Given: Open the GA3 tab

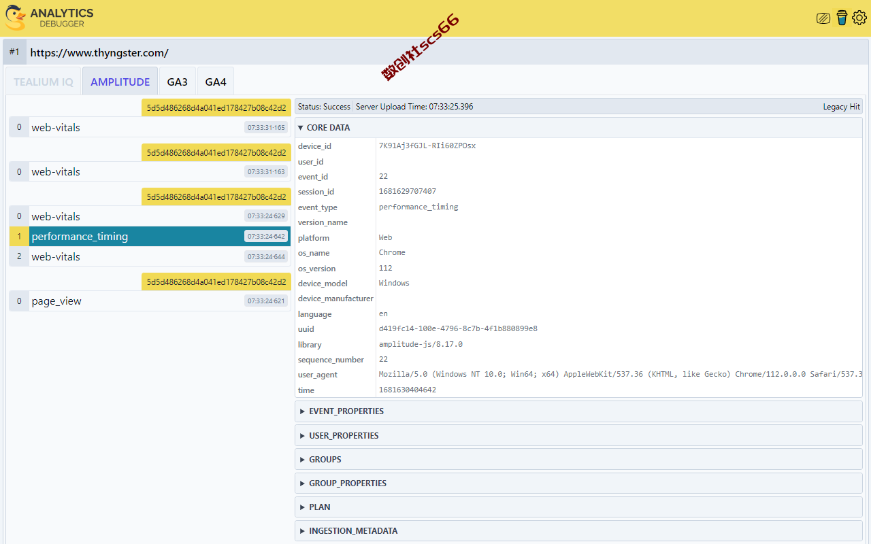Looking at the screenshot, I should point(178,82).
